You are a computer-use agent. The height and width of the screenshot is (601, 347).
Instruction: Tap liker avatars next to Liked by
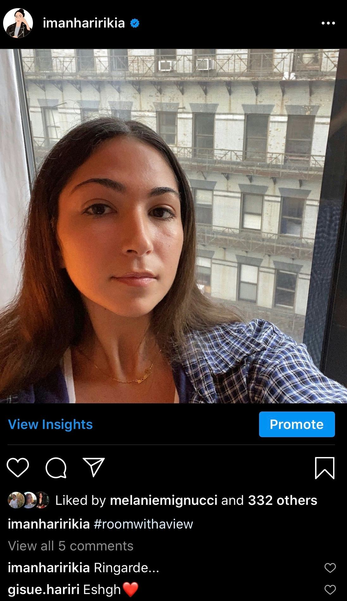(x=28, y=500)
